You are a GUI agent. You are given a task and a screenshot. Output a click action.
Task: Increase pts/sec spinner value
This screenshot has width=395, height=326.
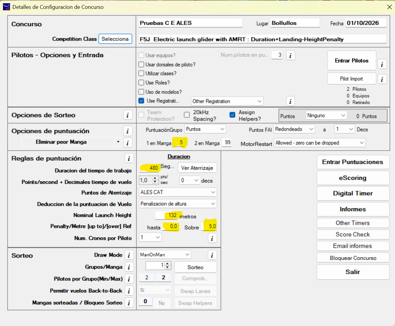[155, 178]
